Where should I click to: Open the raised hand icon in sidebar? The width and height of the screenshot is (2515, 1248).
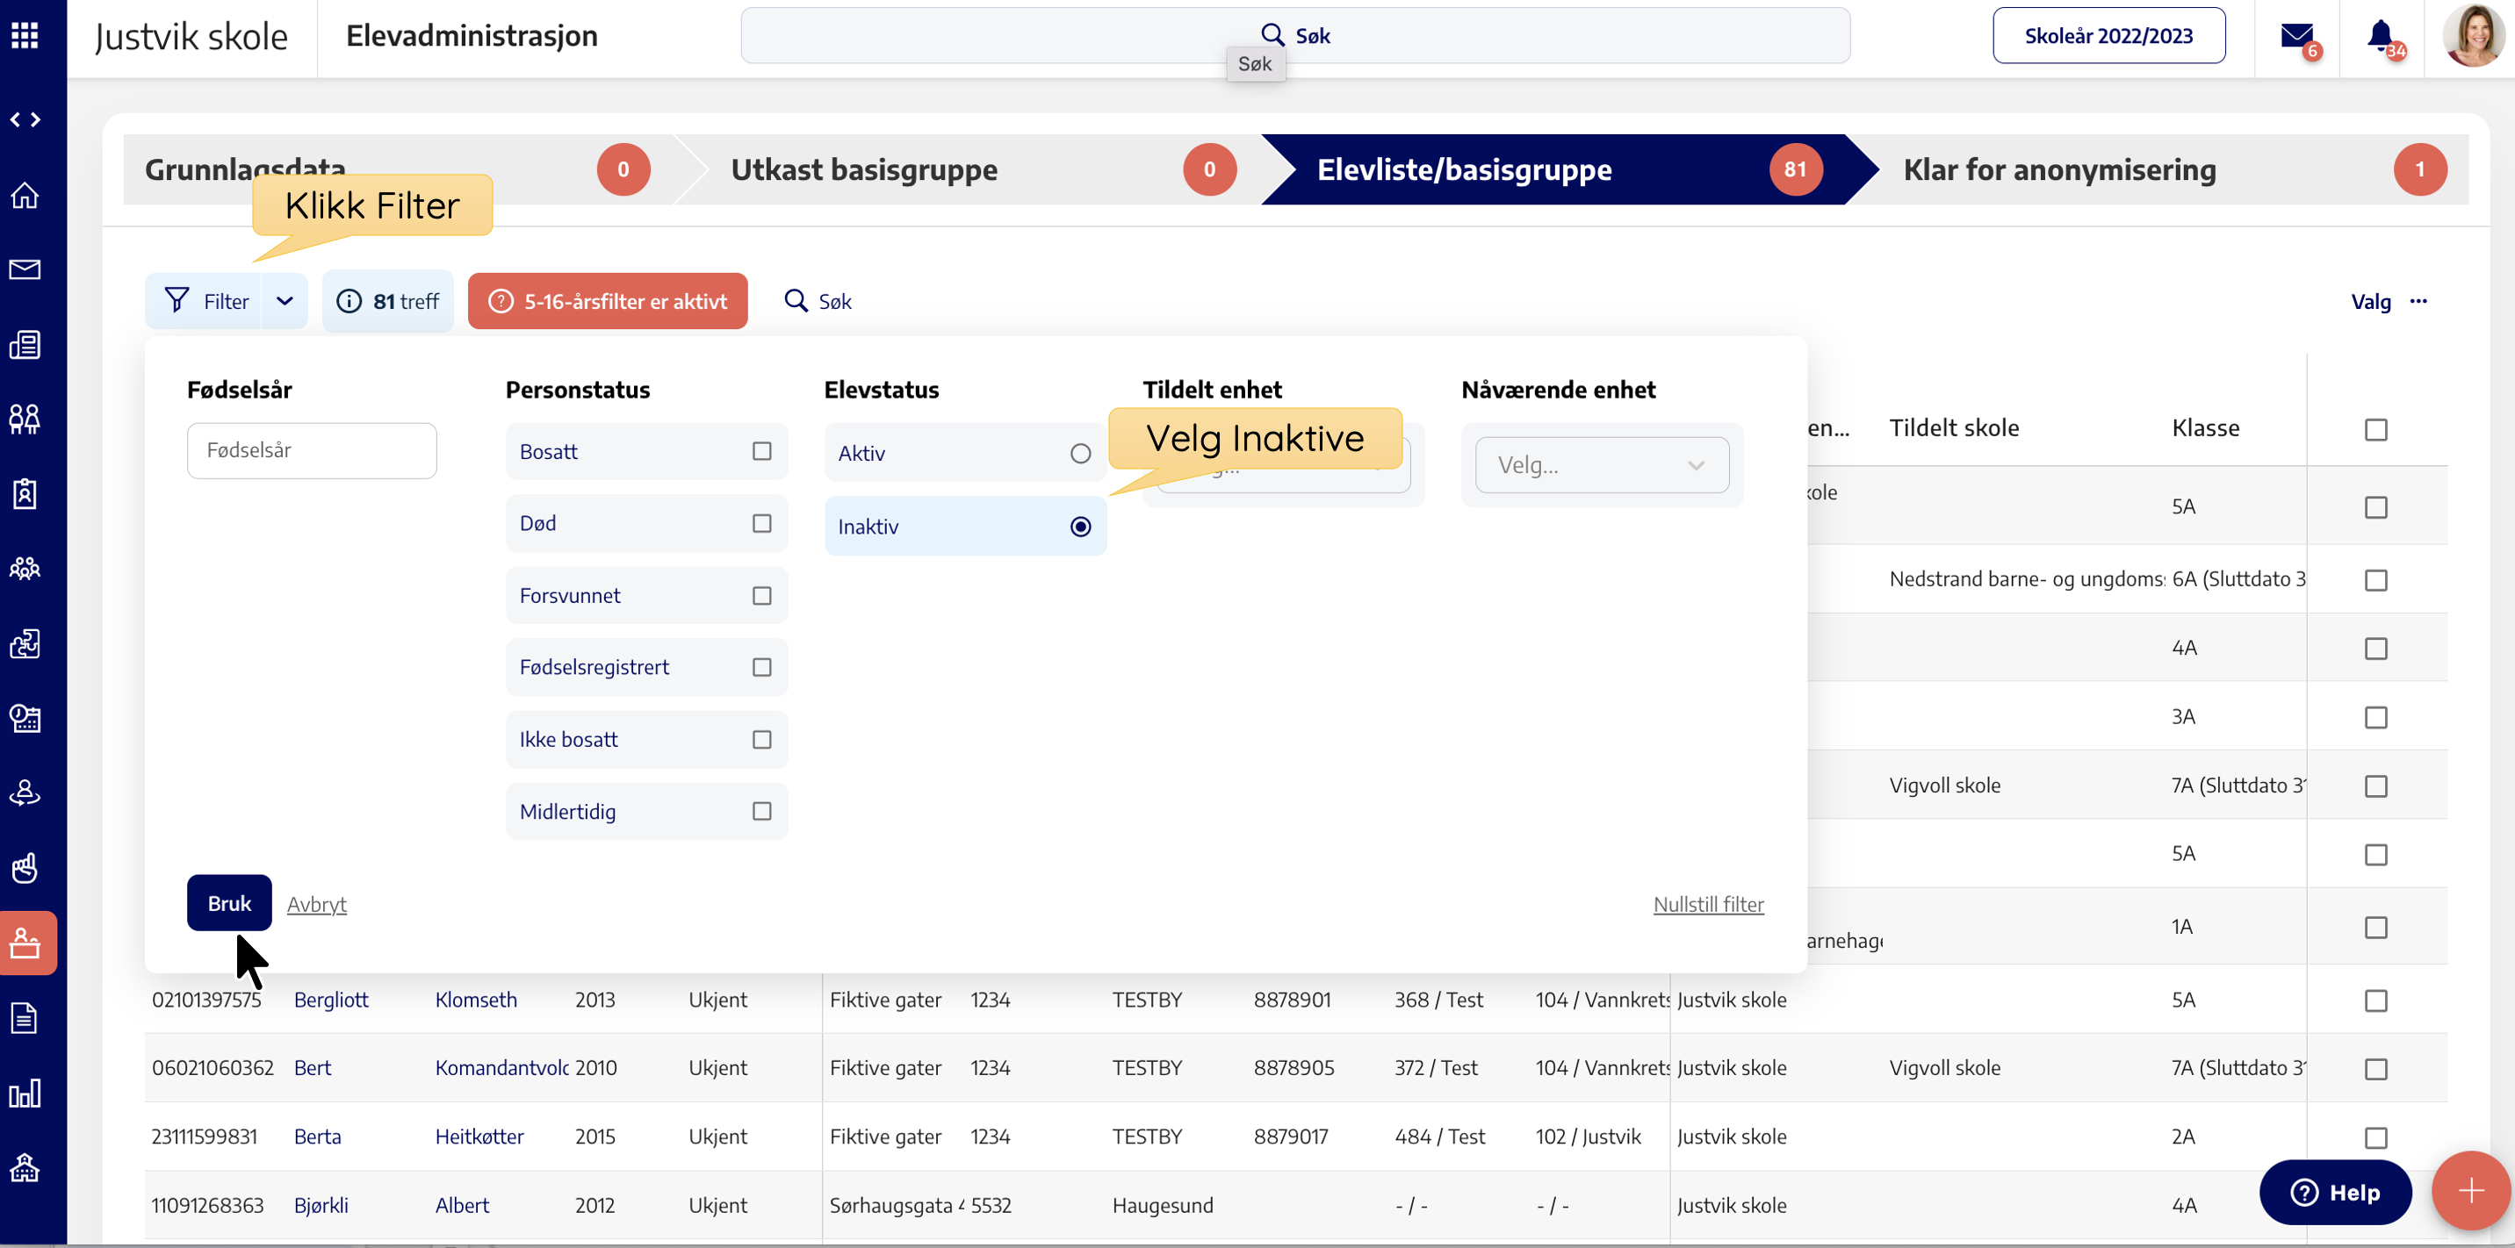coord(25,867)
